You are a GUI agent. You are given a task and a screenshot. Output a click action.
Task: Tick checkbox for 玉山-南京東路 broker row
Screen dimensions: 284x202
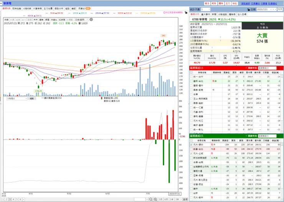(x=191, y=99)
